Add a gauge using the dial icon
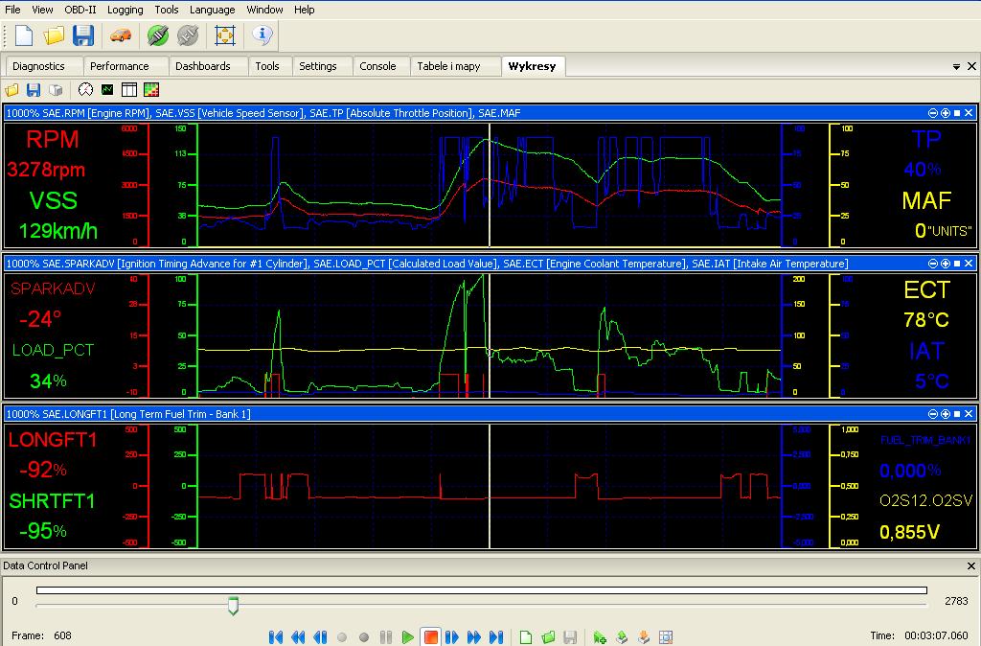The image size is (981, 646). [86, 90]
